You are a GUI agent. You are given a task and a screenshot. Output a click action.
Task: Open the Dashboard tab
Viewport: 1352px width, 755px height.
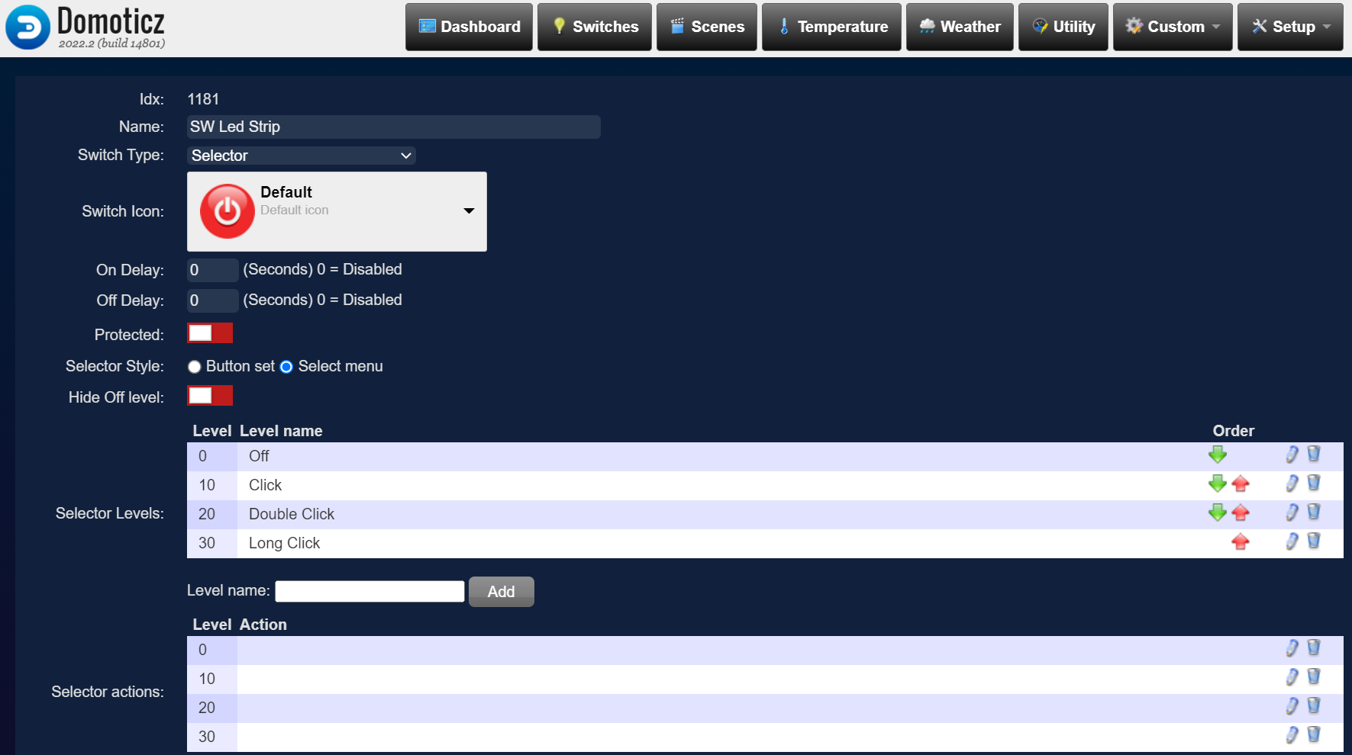(x=469, y=27)
